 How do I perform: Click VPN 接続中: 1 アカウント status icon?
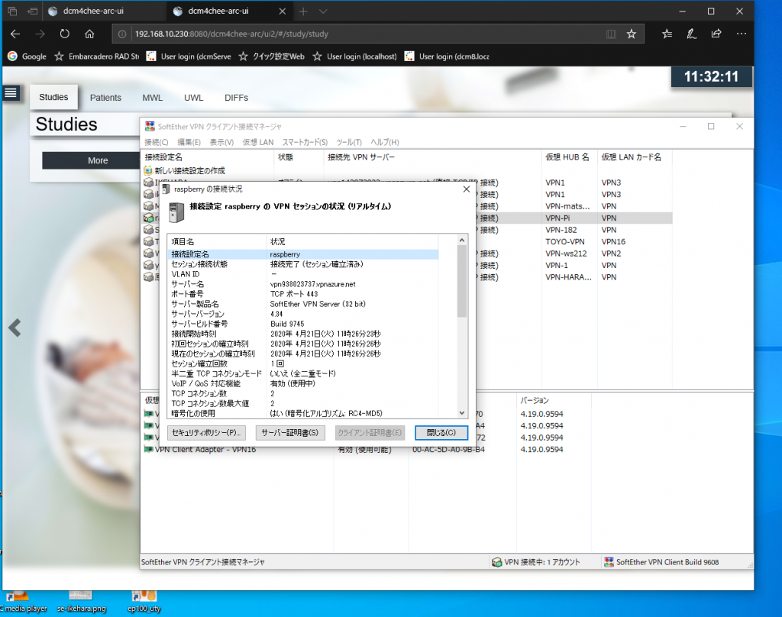click(496, 562)
